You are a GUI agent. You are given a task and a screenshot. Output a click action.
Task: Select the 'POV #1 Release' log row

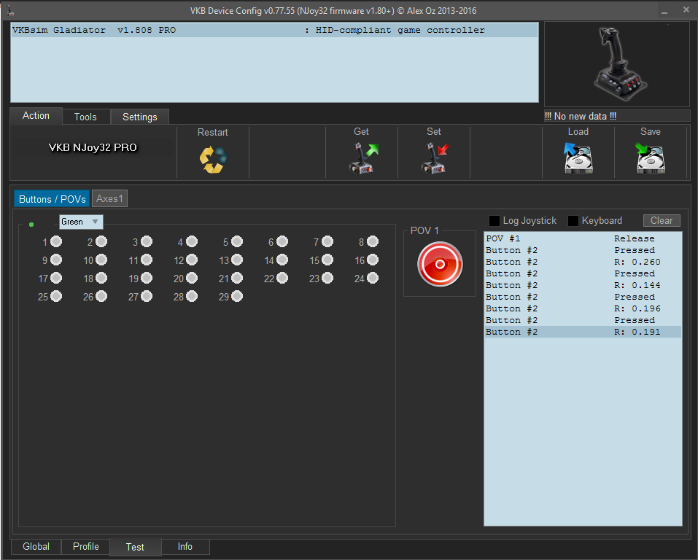click(583, 238)
